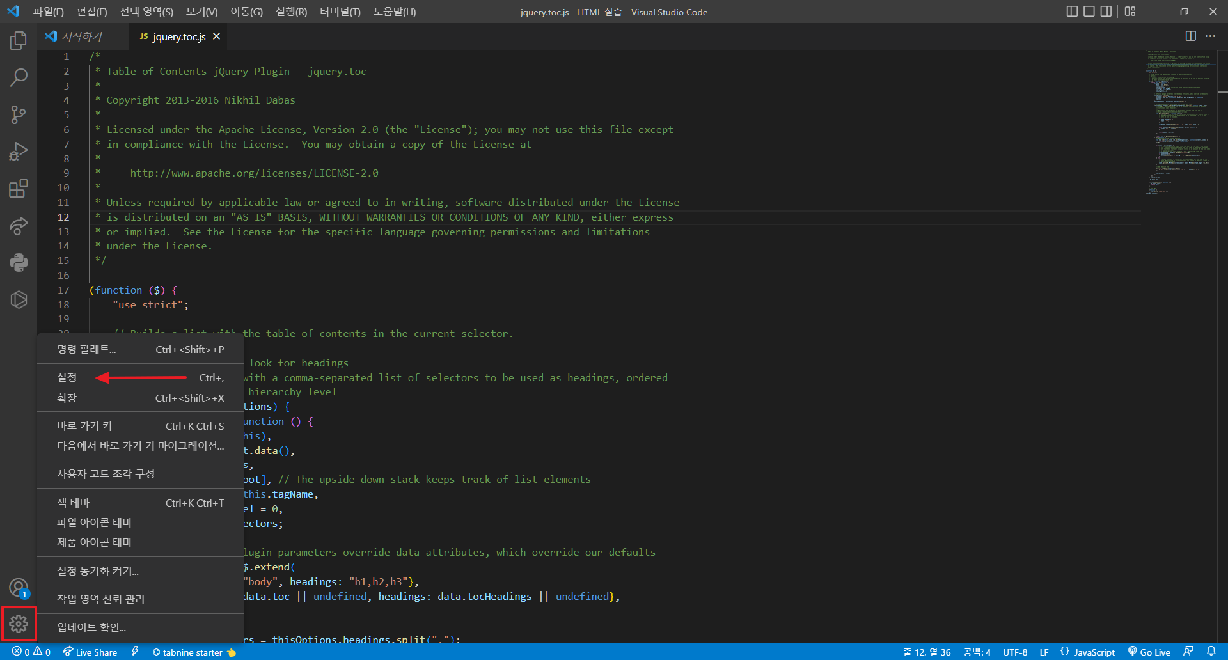Open the 터미널(T) menu
The image size is (1228, 660).
click(340, 12)
